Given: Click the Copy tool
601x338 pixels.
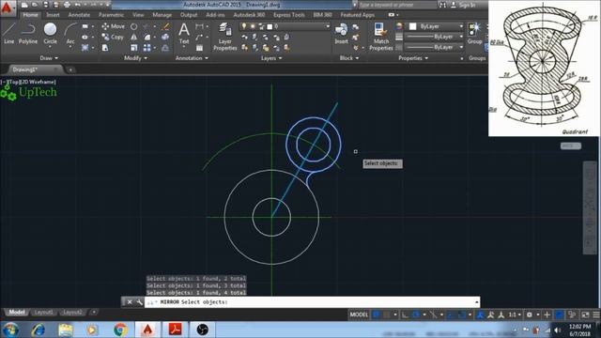Looking at the screenshot, I should pyautogui.click(x=113, y=38).
